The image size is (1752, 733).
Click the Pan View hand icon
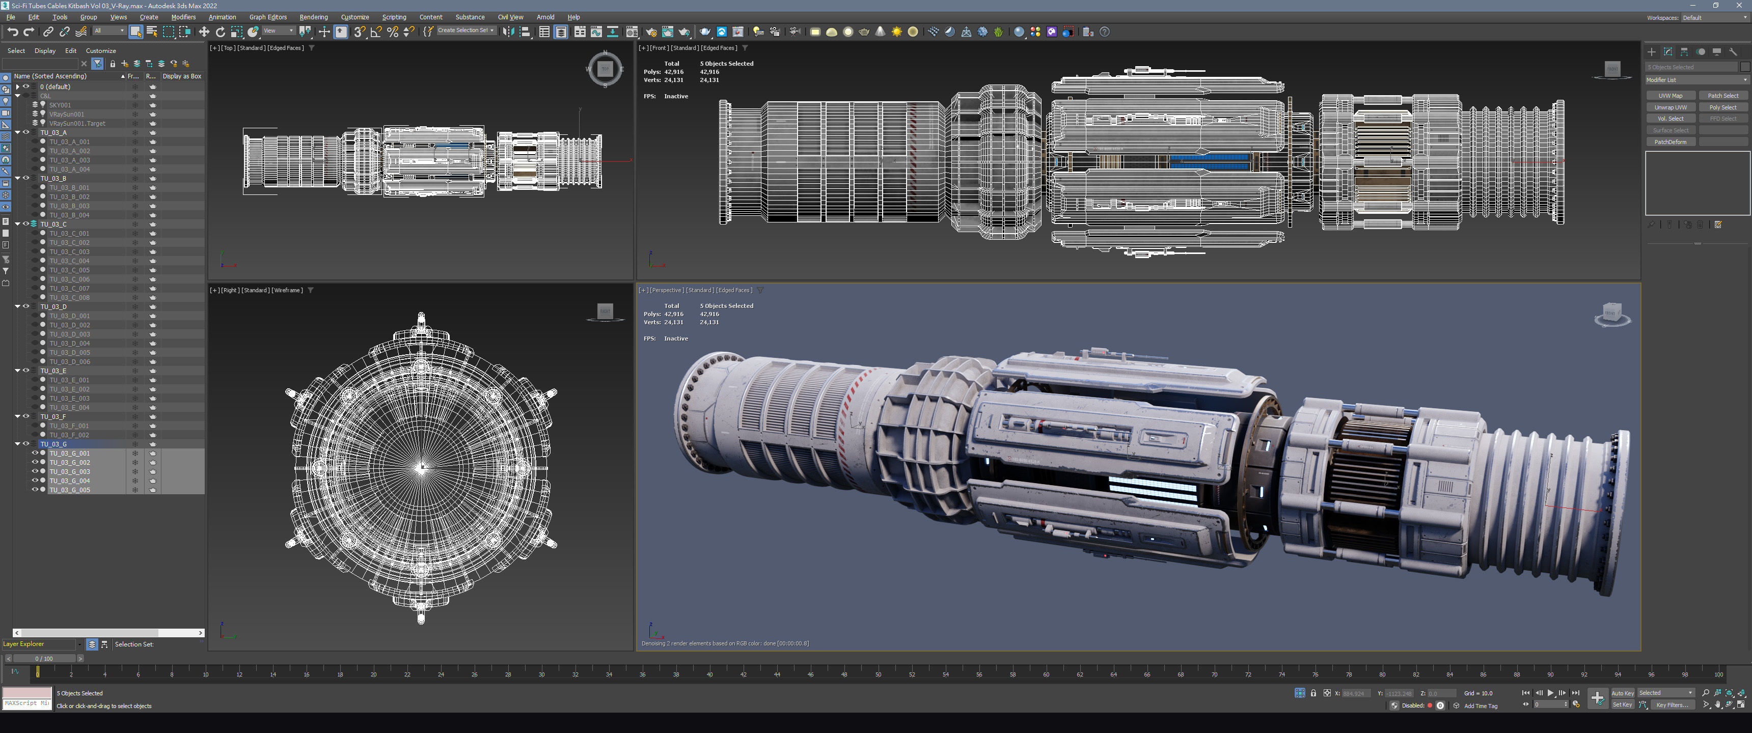(1718, 705)
